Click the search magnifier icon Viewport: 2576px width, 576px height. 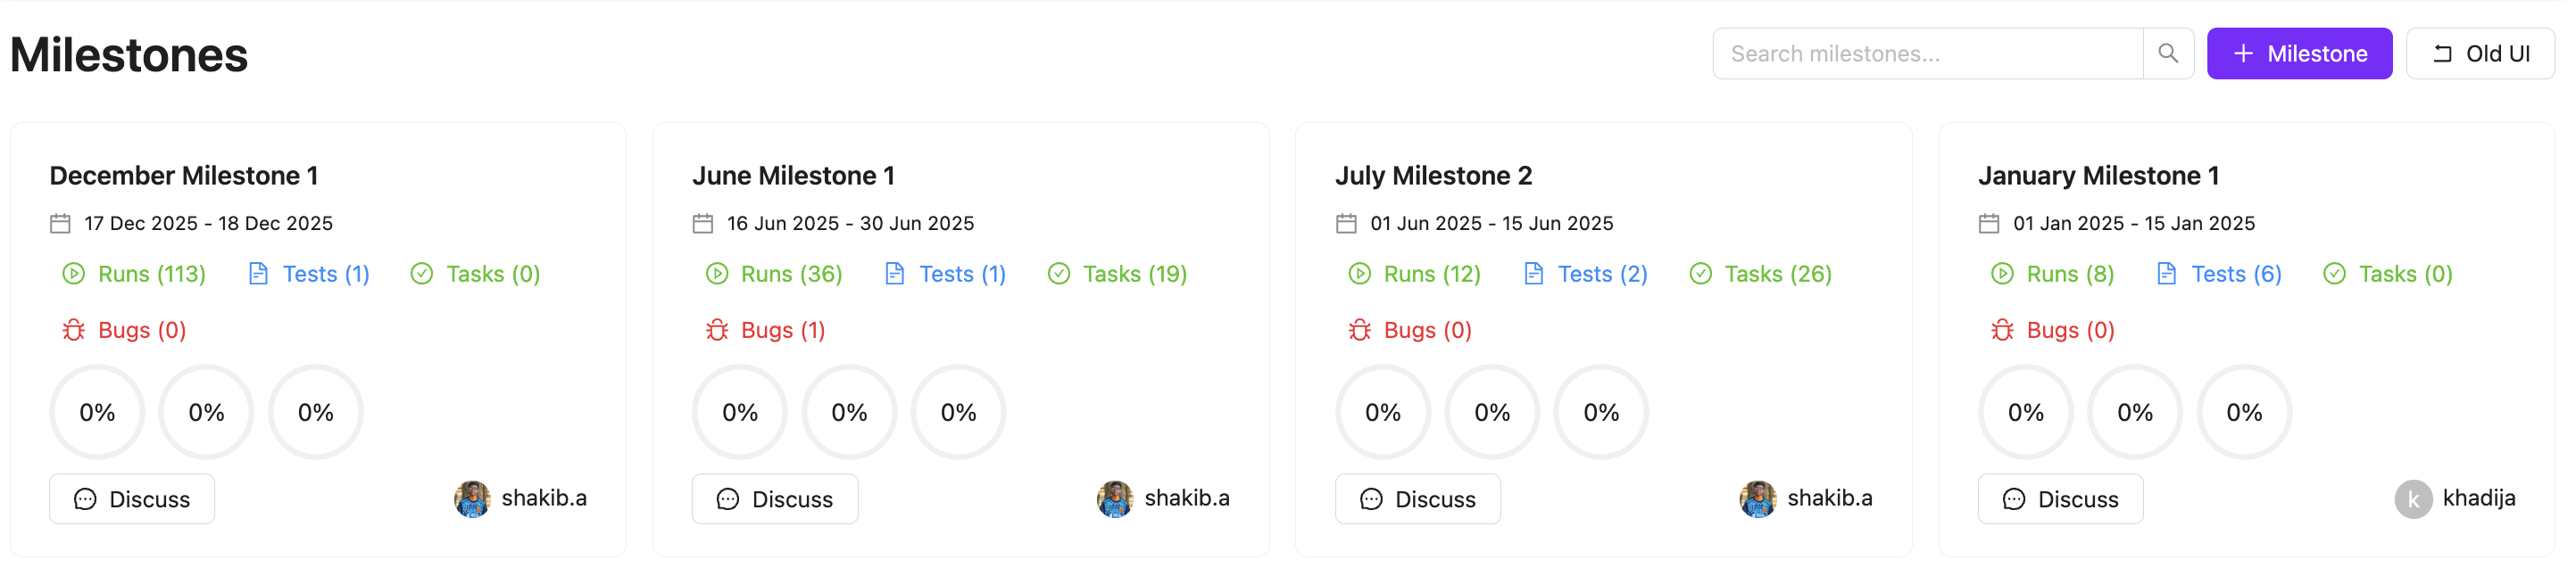tap(2167, 53)
